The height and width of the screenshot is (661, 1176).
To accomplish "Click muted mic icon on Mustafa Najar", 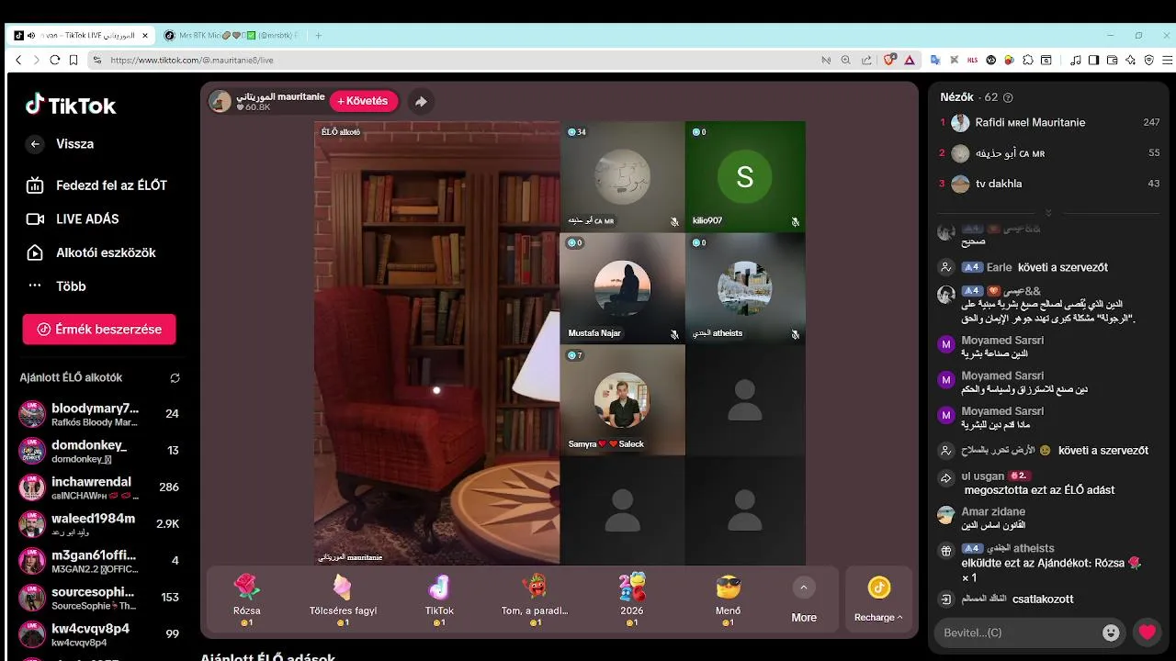I will pos(674,334).
